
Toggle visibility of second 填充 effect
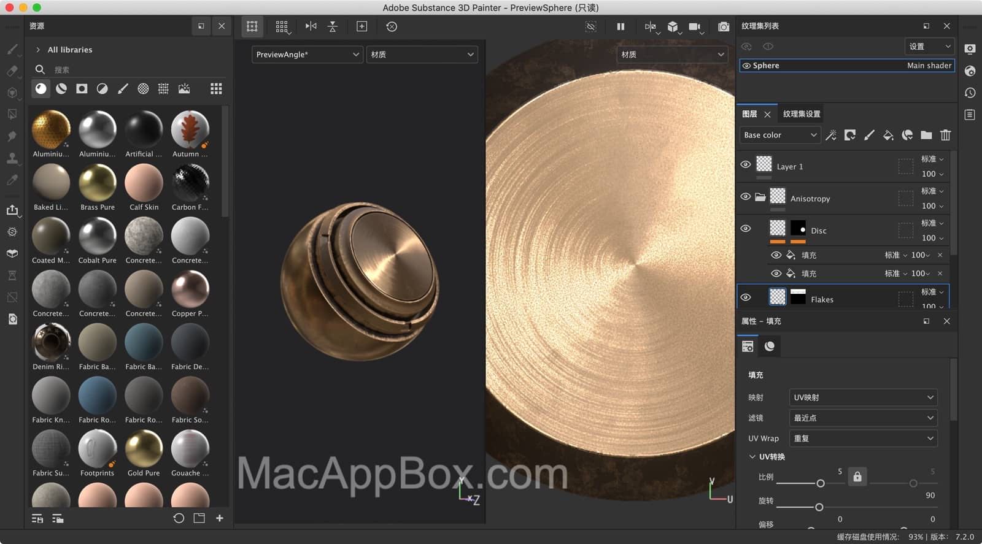pyautogui.click(x=776, y=274)
